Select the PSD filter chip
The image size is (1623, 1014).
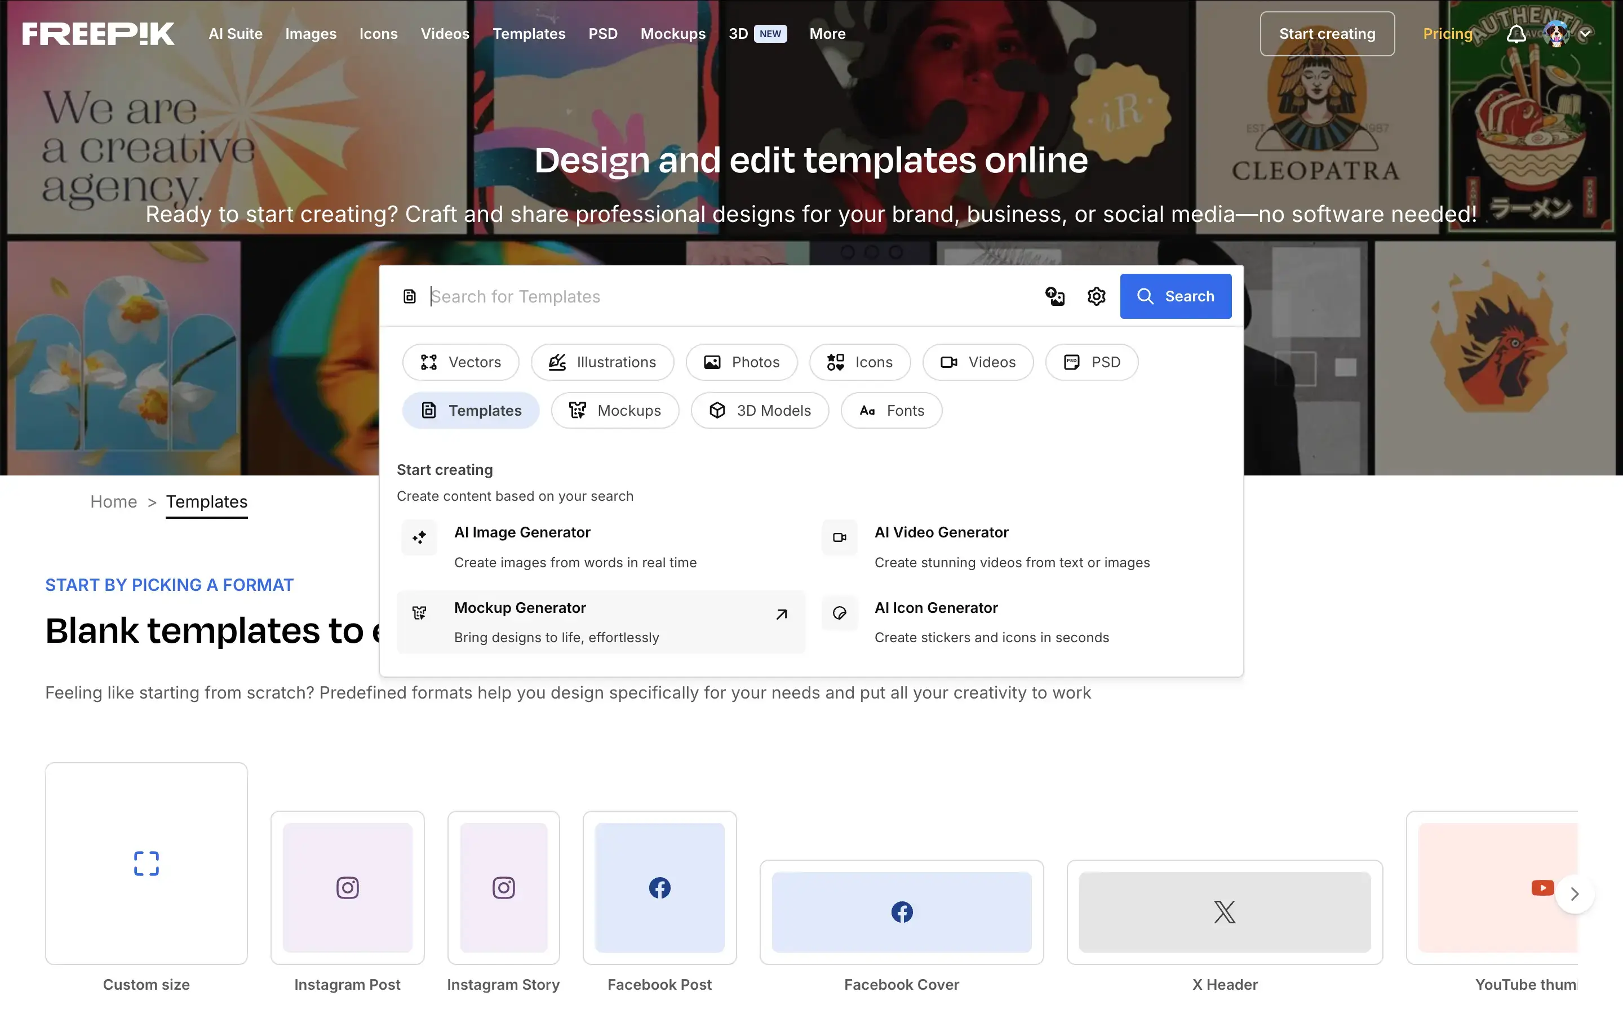pyautogui.click(x=1092, y=362)
